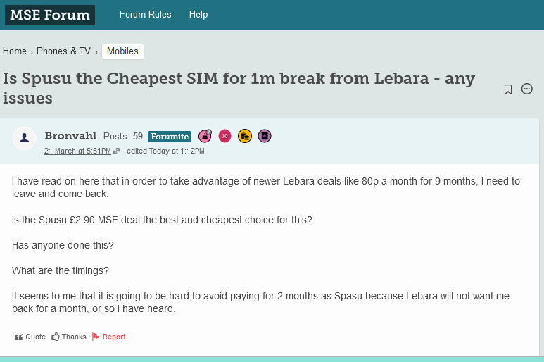Click the purple badge icon

coord(264,136)
